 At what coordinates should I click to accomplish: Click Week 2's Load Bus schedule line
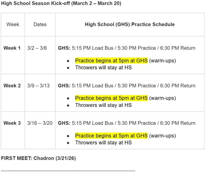click(x=127, y=86)
